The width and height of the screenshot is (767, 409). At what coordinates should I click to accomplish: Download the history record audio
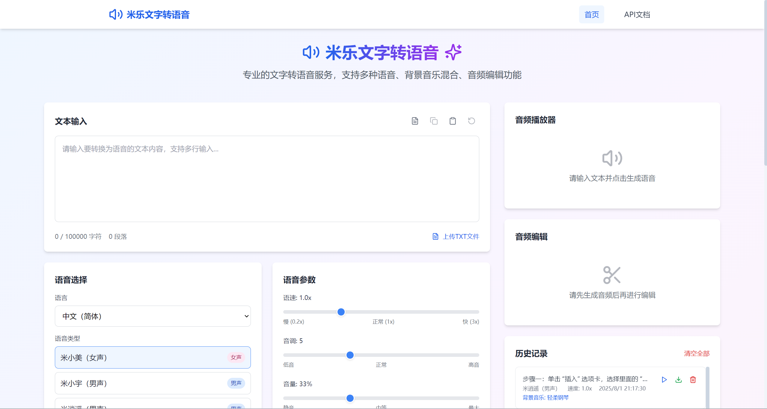pos(679,380)
